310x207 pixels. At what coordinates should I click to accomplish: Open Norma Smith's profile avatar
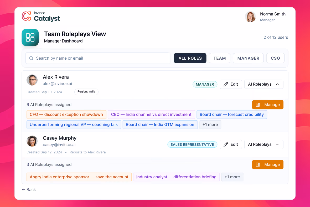pos(250,17)
